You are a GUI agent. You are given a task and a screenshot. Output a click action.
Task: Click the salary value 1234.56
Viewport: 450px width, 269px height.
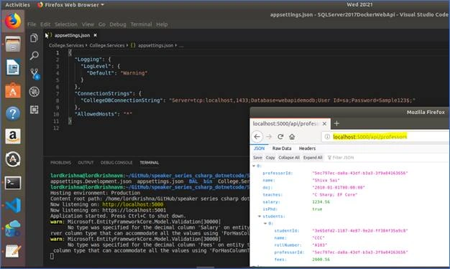click(x=321, y=202)
